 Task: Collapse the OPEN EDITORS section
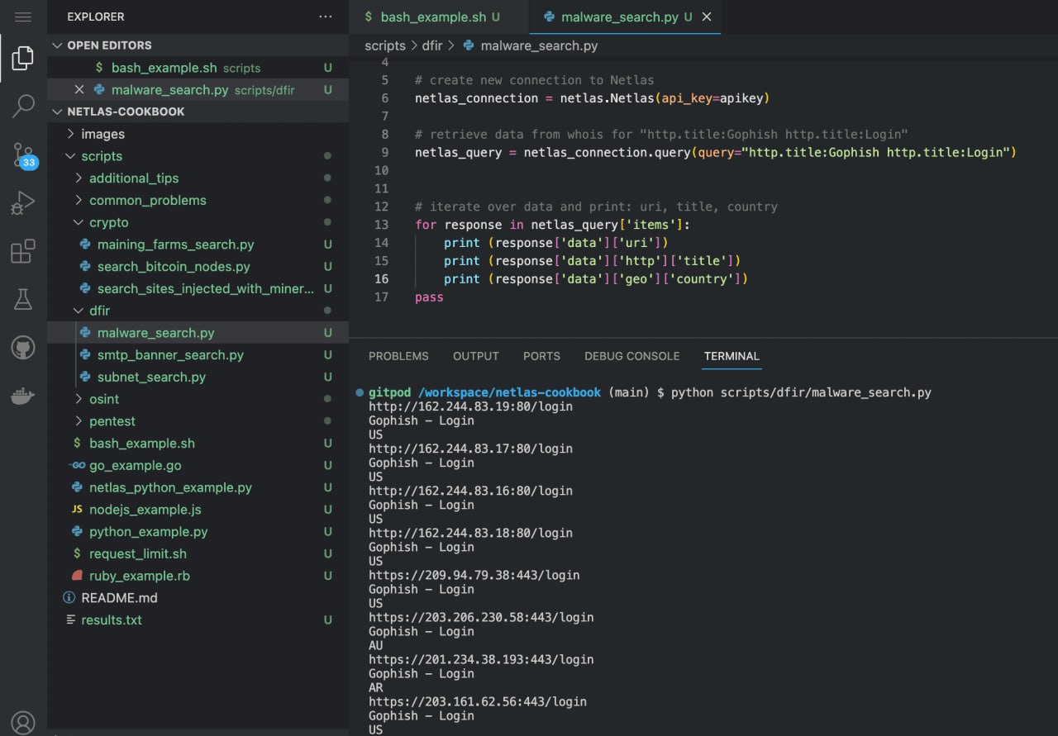pos(198,45)
